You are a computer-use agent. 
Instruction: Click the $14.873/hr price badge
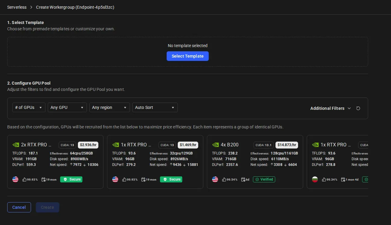287,145
